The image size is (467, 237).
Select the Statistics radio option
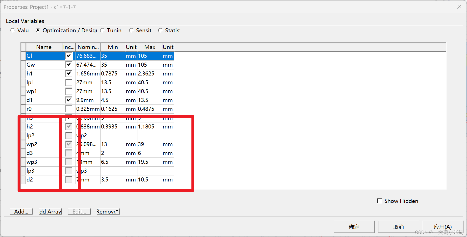(x=160, y=30)
